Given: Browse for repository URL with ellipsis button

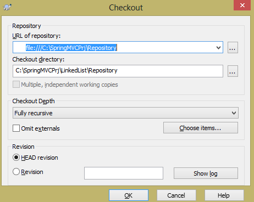Looking at the screenshot, I should [233, 48].
